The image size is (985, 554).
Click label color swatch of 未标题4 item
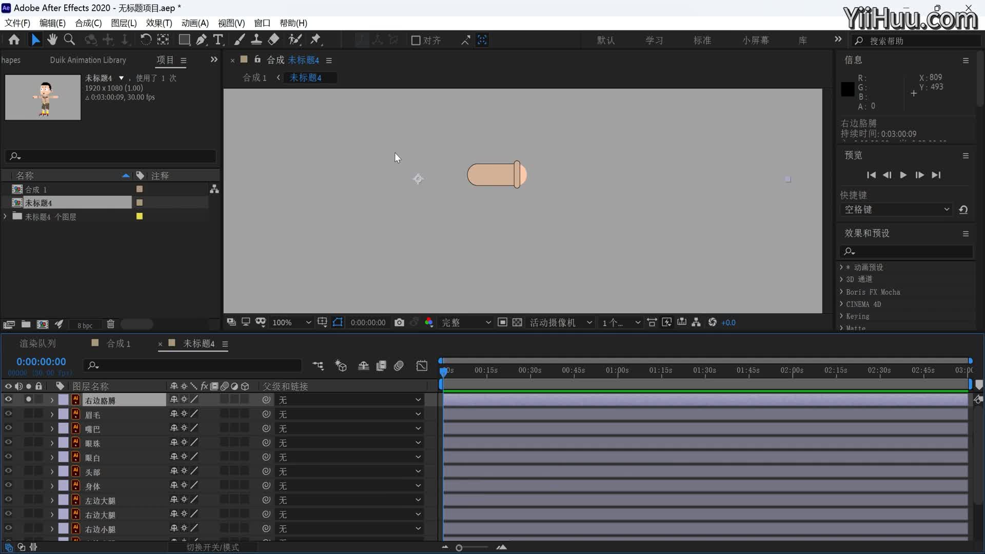(140, 203)
